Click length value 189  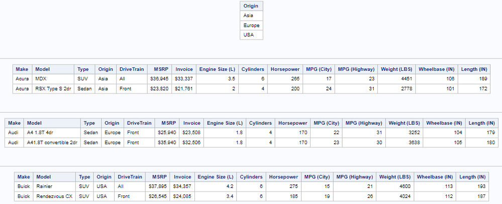tap(474, 79)
